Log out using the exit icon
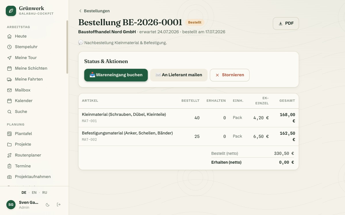The image size is (345, 215). click(x=59, y=205)
